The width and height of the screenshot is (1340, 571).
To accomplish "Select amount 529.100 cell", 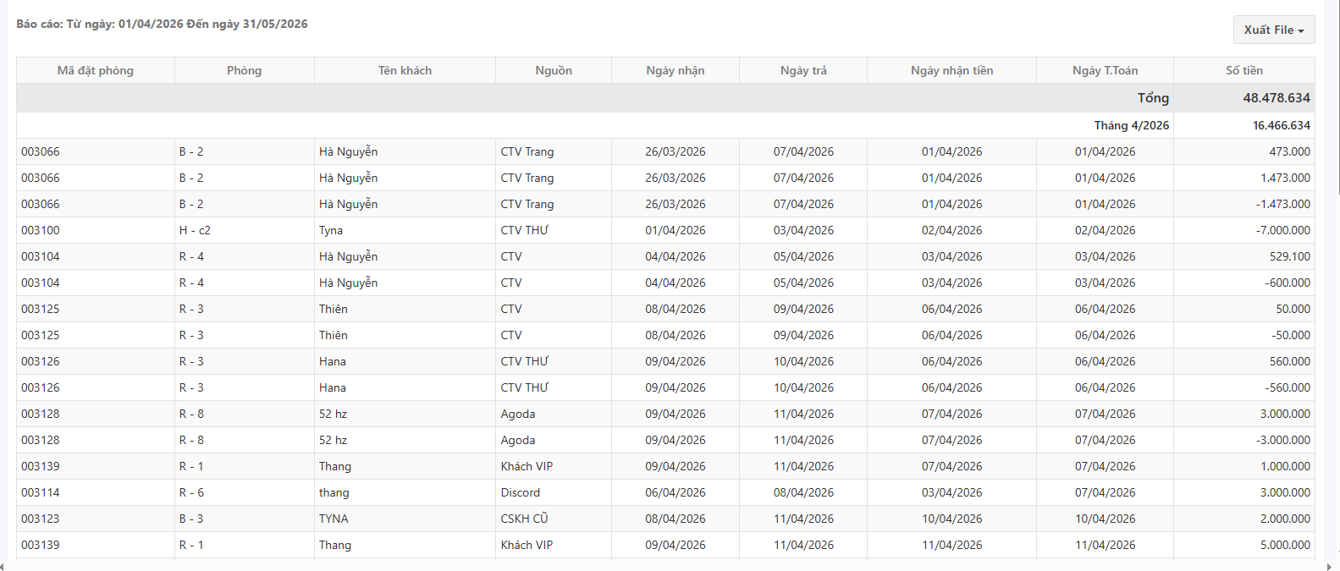I will coord(1243,256).
